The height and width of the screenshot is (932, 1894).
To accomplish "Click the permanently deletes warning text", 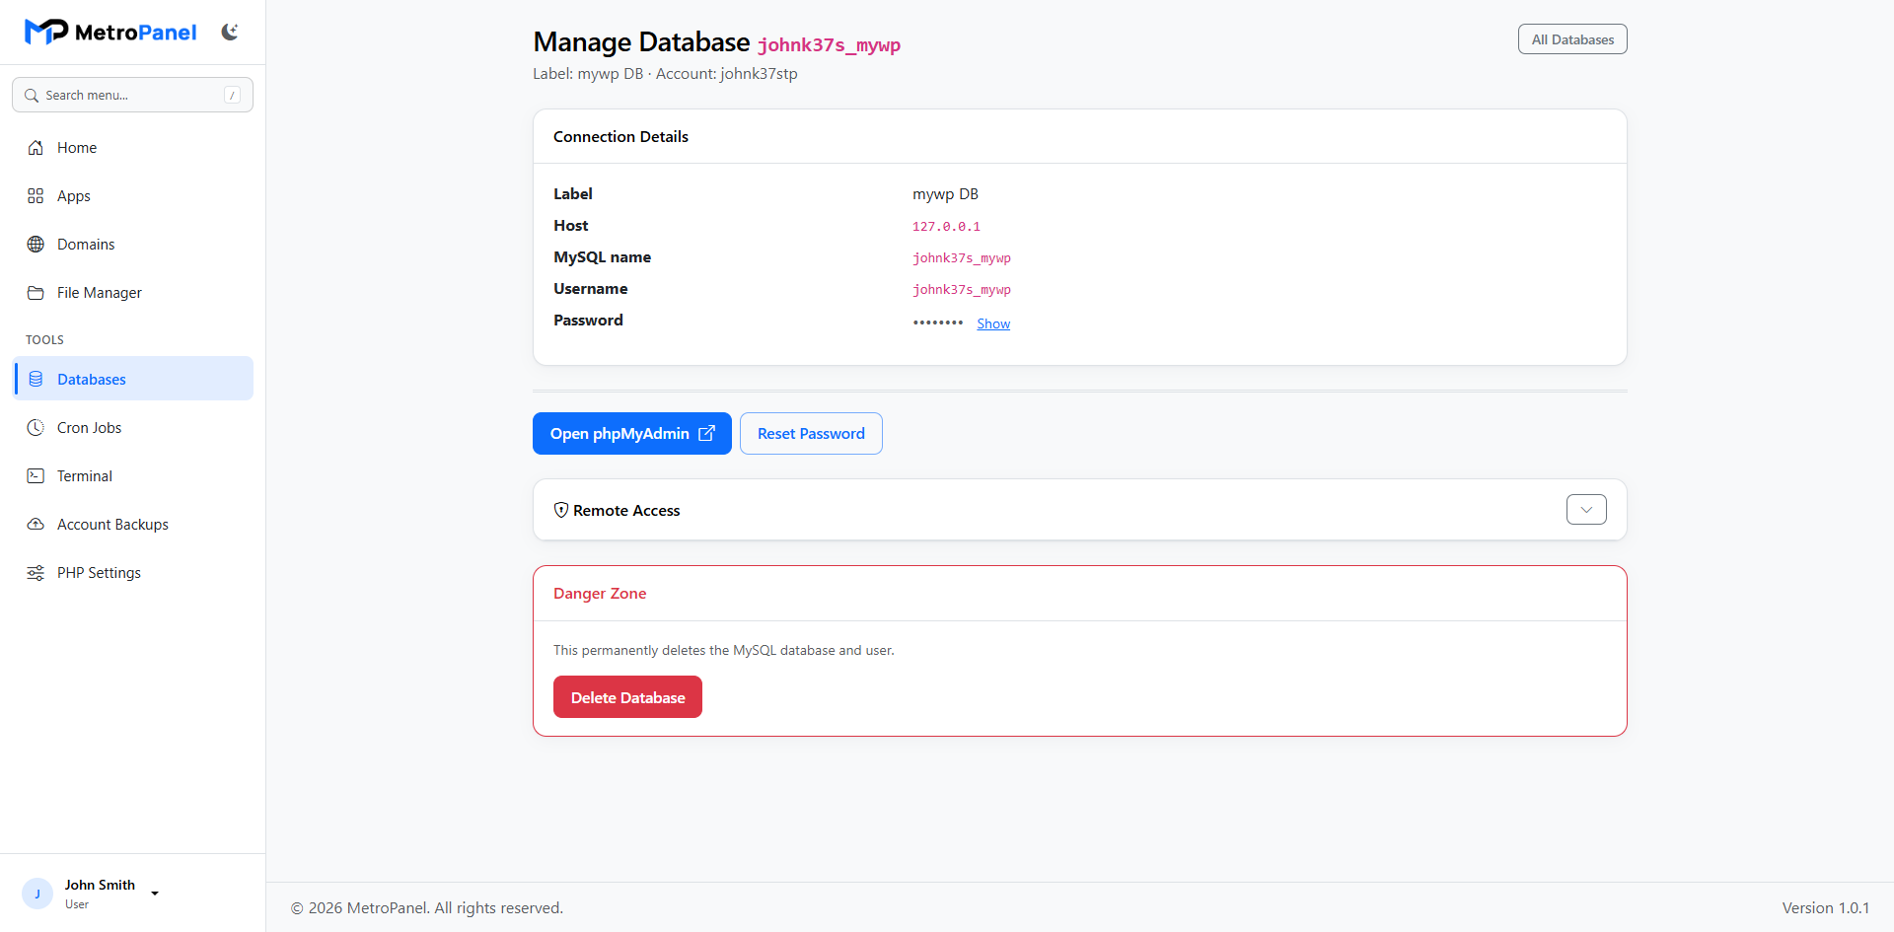I will point(724,651).
